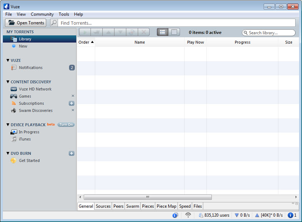Close the Games sidebar entry
302x222 pixels.
pos(73,96)
